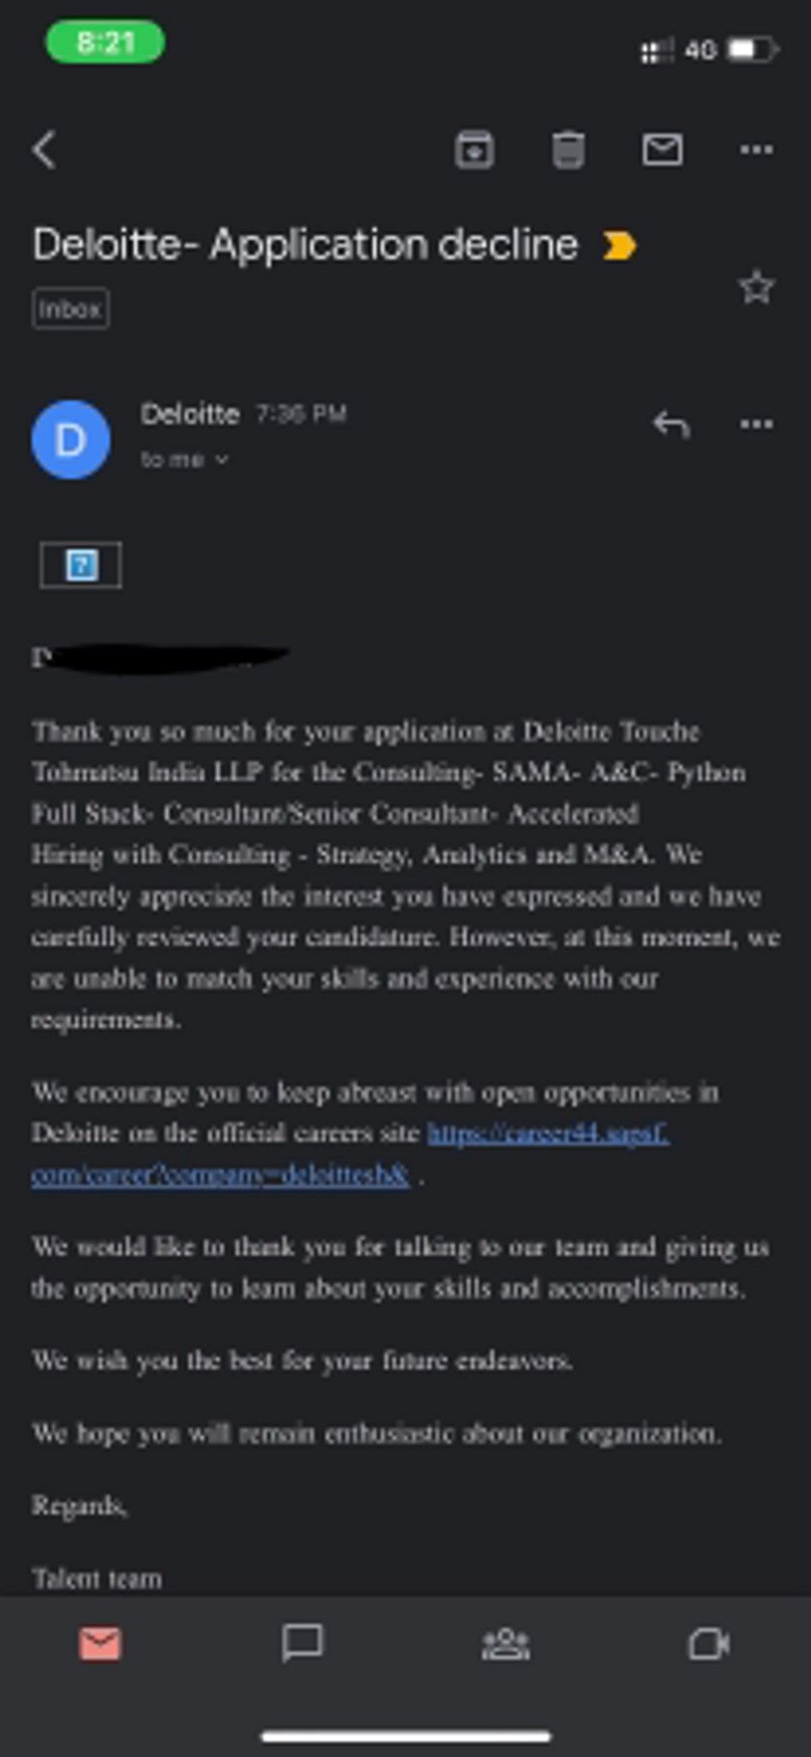Tap the Inbox label tag

(70, 309)
